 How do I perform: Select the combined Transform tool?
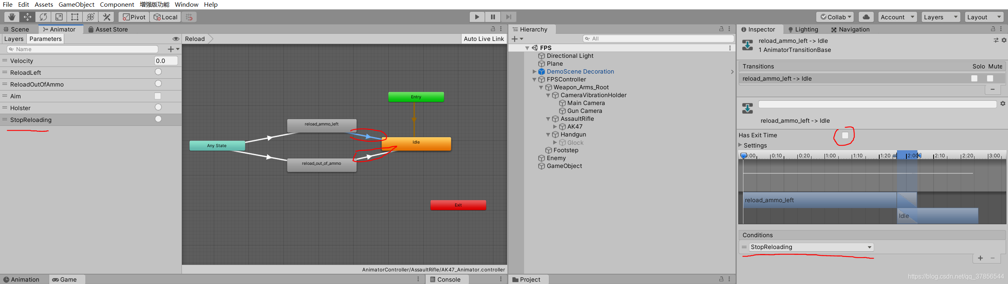tap(91, 17)
